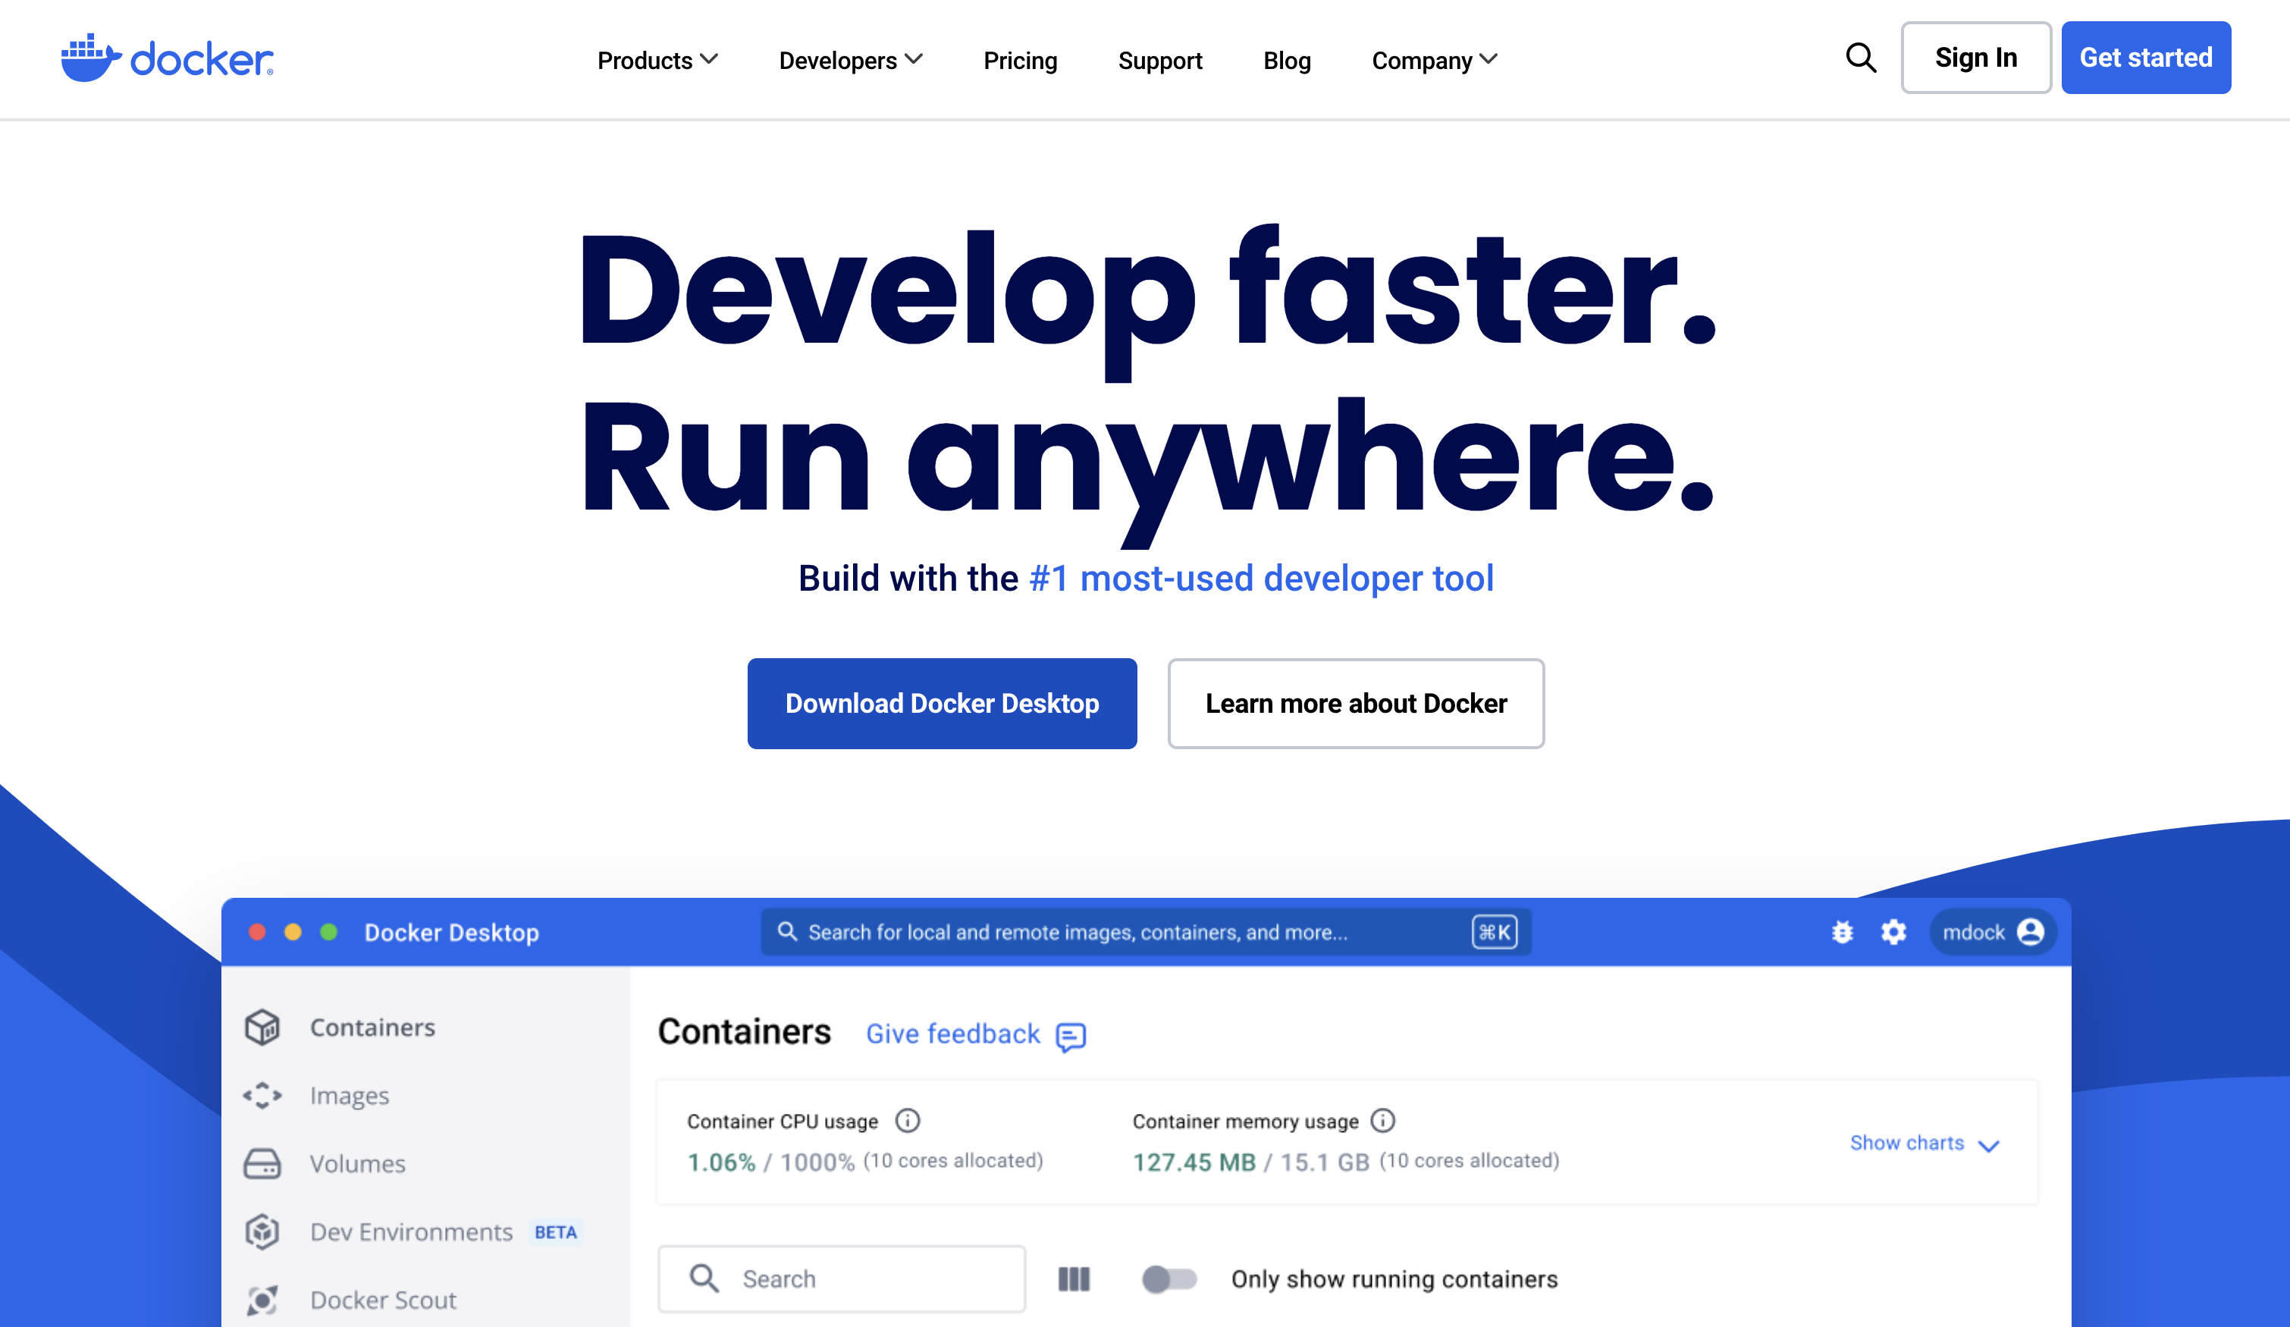Open the mdock user account chip

click(1992, 932)
